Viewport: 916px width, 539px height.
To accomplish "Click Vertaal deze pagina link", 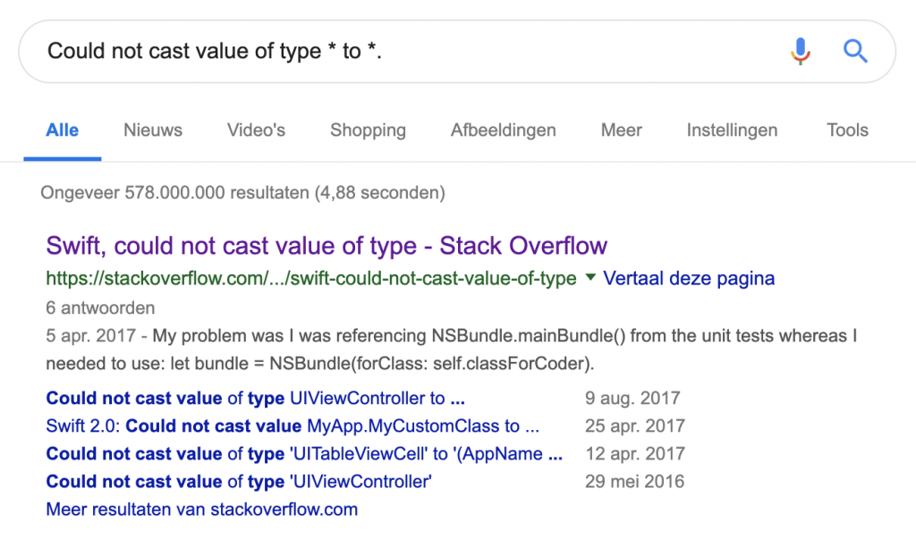I will [689, 279].
